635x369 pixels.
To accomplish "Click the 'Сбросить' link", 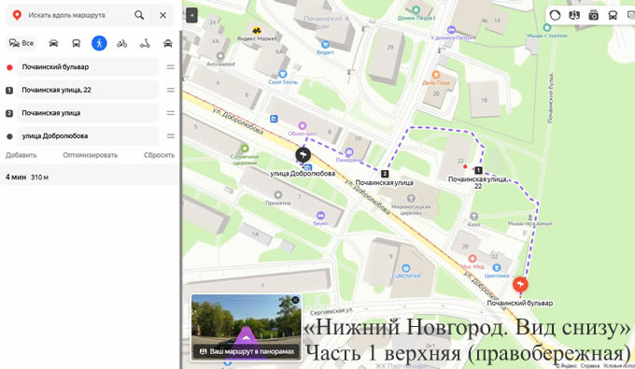I will pos(159,155).
